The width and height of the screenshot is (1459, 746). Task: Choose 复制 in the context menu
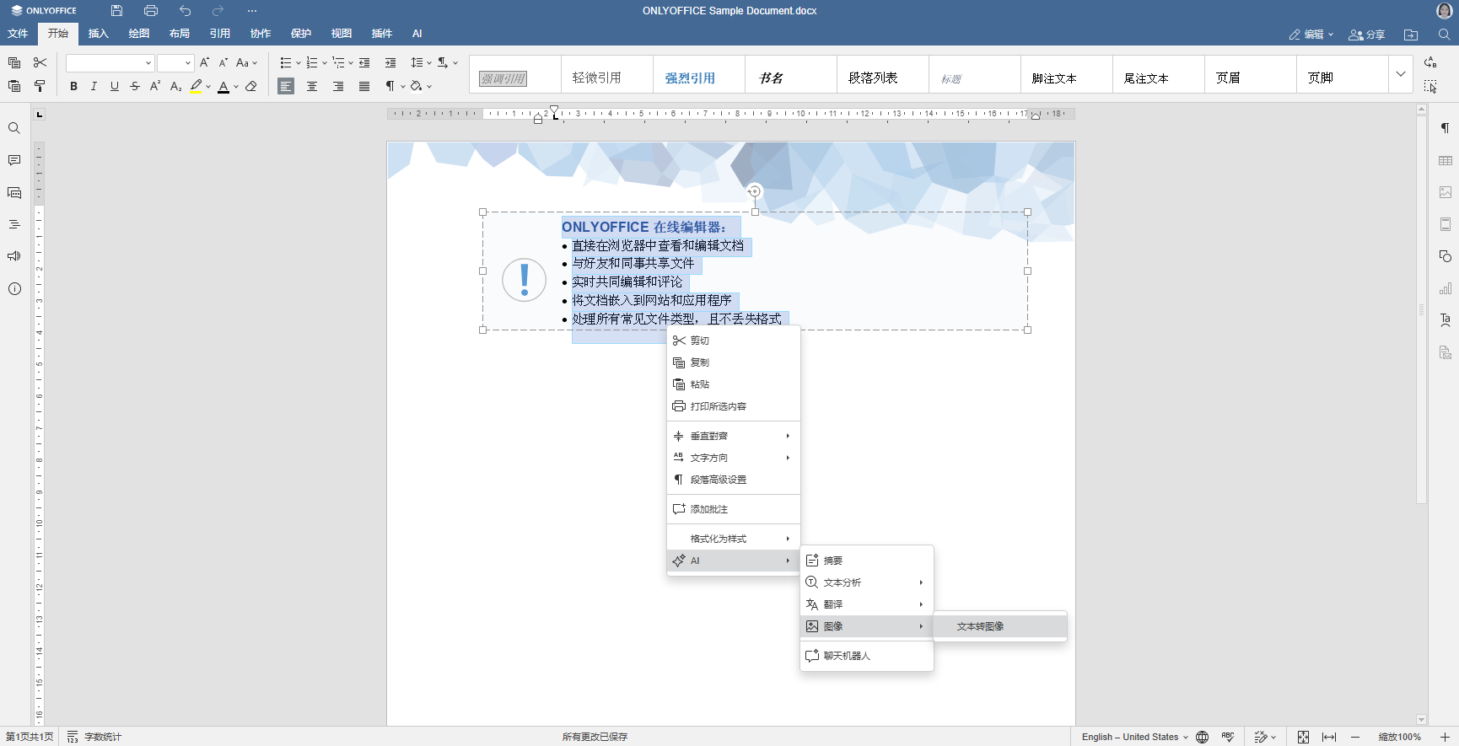(x=733, y=362)
